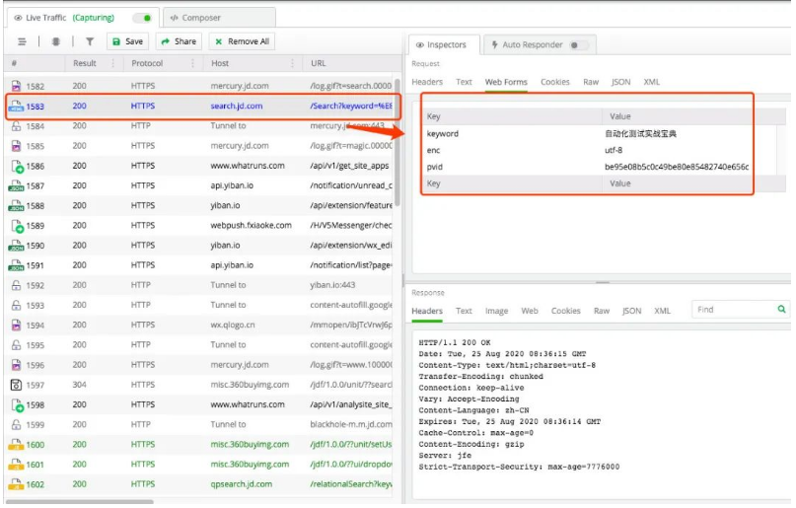Click the JS icon of session 1600
Viewport: 796px width, 508px height.
coord(16,445)
